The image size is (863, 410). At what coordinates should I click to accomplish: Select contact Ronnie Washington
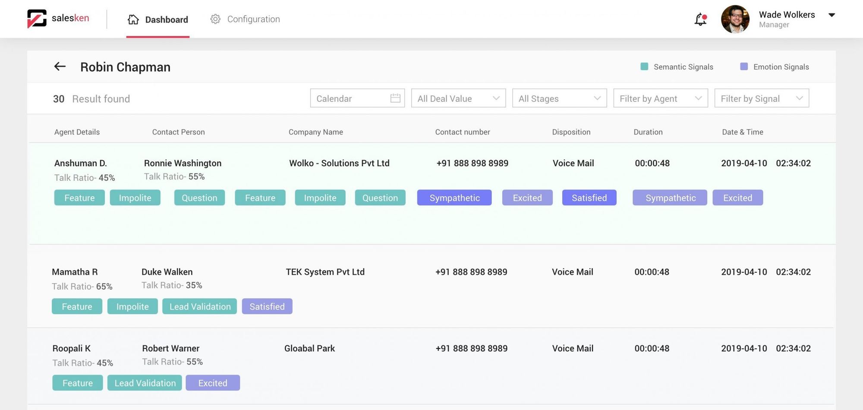(183, 163)
